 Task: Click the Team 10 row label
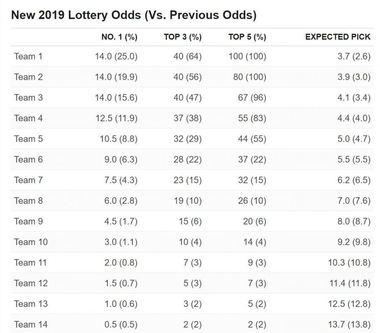[31, 242]
